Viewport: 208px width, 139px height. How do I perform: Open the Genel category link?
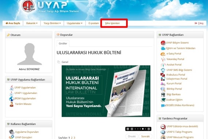65,62
